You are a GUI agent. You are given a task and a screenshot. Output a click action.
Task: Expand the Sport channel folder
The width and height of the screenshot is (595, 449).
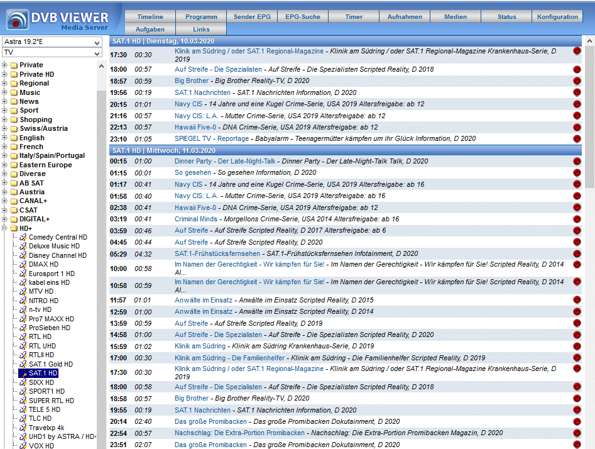point(5,111)
